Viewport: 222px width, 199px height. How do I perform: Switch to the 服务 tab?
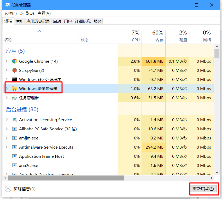tap(97, 21)
